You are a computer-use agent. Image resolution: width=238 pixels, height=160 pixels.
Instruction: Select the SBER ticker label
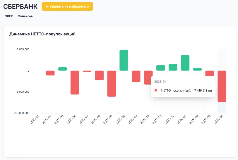[9, 16]
